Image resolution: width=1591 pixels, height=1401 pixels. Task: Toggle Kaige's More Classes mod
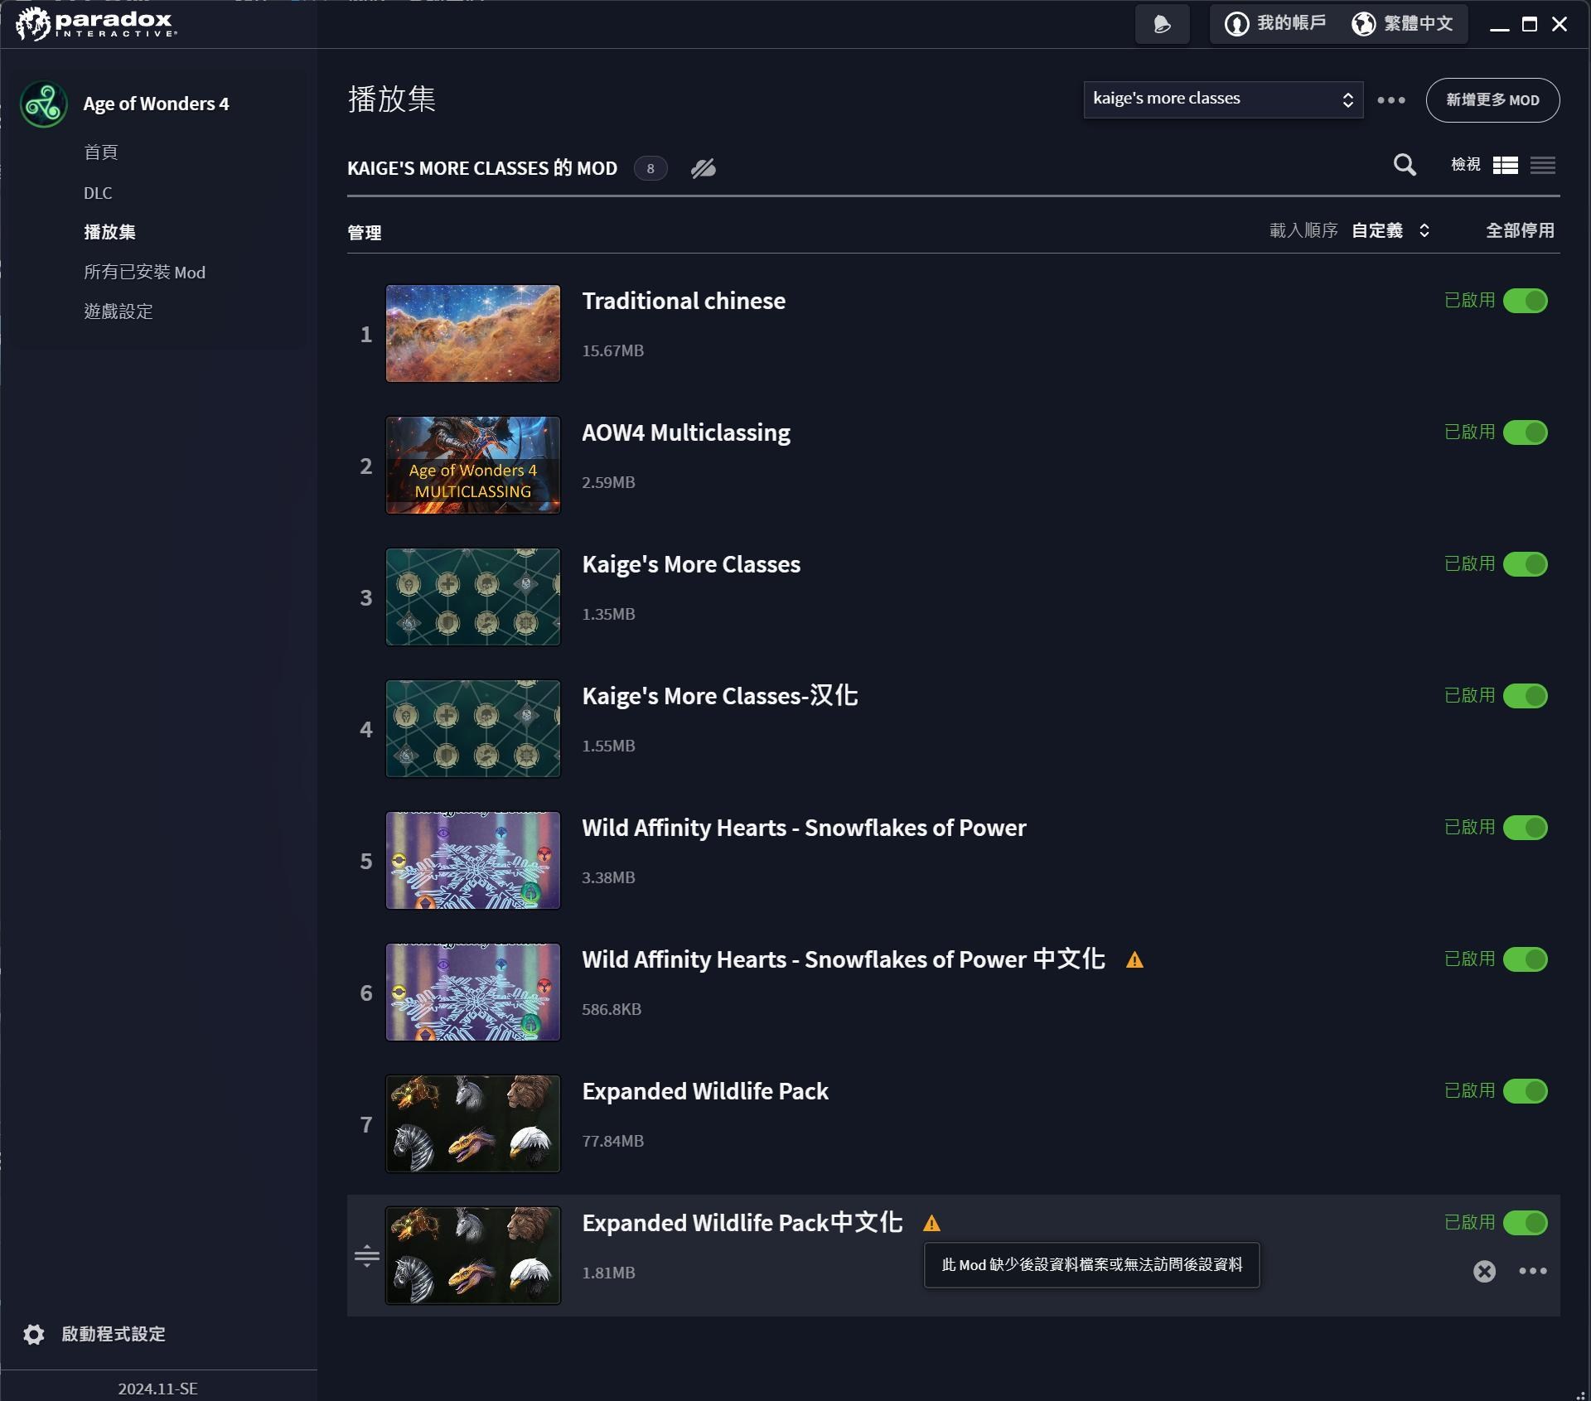[x=1526, y=564]
